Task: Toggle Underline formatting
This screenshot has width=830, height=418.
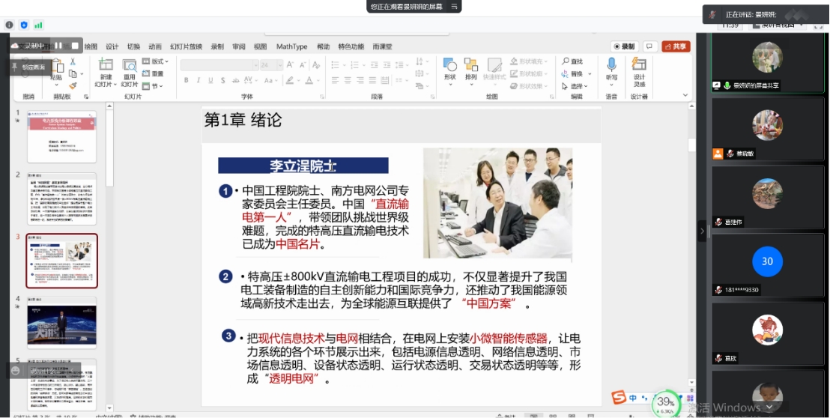Action: [210, 80]
